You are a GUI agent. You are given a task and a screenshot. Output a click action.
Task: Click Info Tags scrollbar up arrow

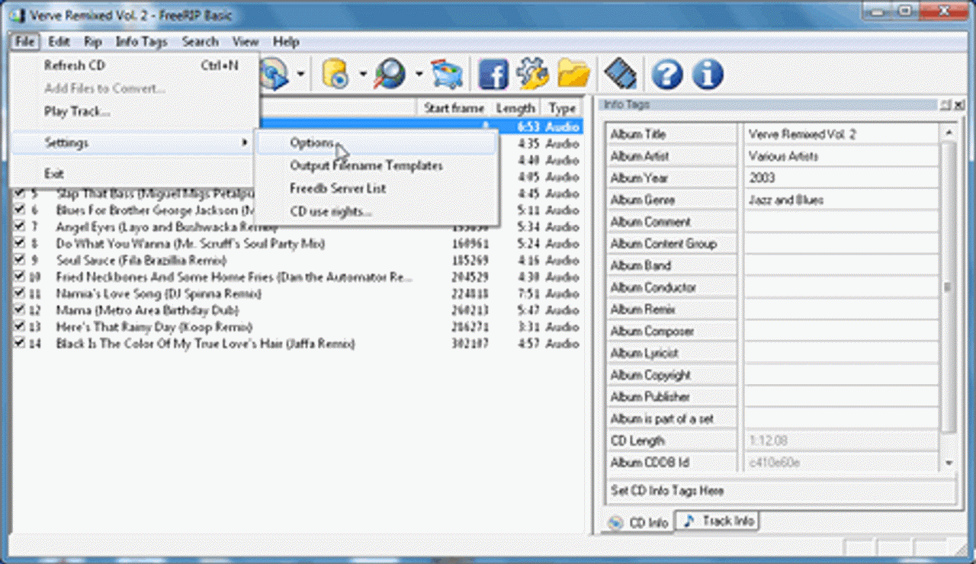(949, 133)
